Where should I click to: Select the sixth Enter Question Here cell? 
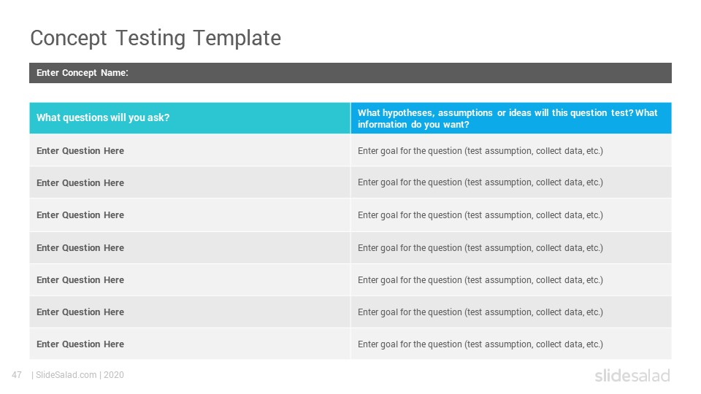click(x=190, y=312)
